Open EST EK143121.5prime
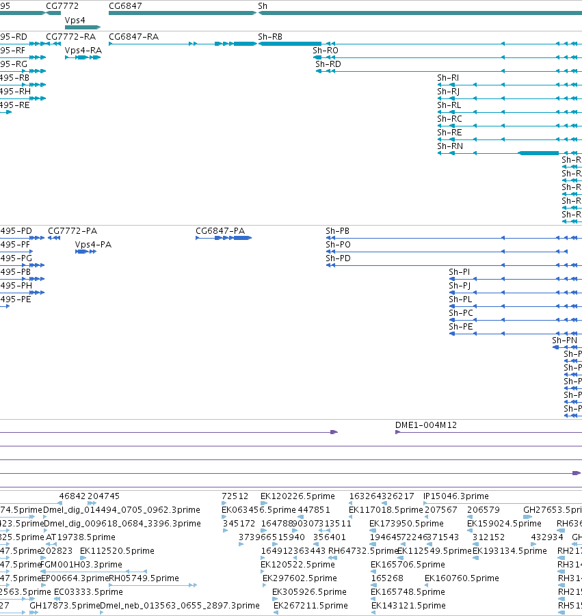Viewport: 582px width, 616px height. [408, 606]
